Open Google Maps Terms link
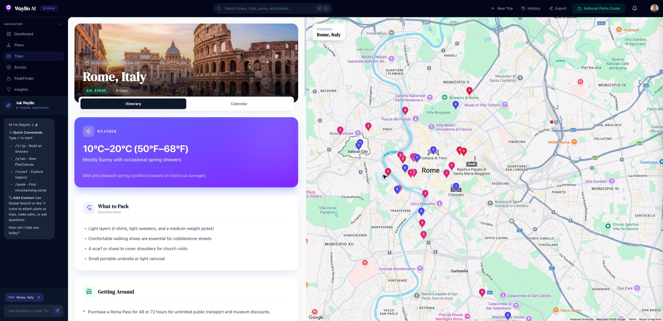Image resolution: width=663 pixels, height=321 pixels. [x=632, y=319]
